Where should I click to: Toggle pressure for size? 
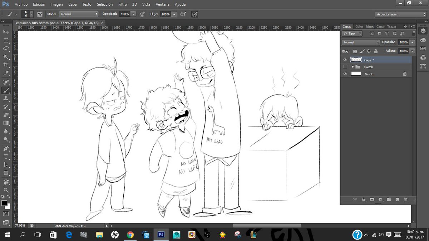[194, 14]
